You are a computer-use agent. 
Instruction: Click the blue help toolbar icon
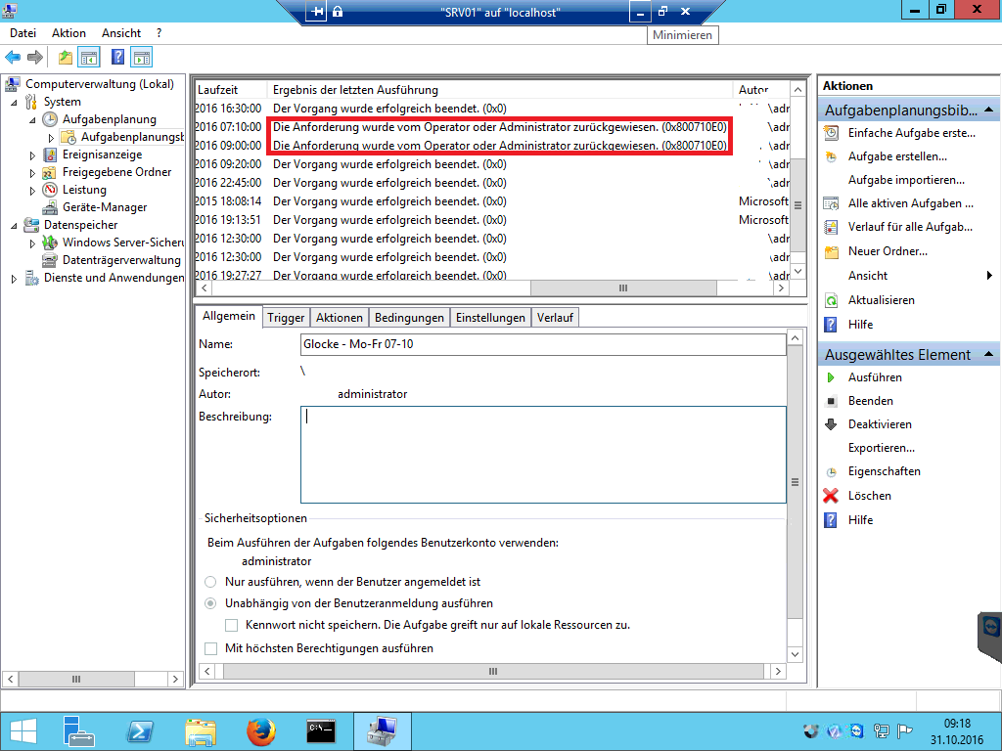click(117, 57)
